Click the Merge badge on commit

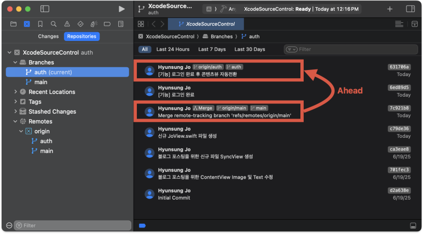pos(204,108)
